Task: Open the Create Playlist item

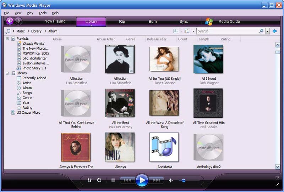Action: point(33,43)
